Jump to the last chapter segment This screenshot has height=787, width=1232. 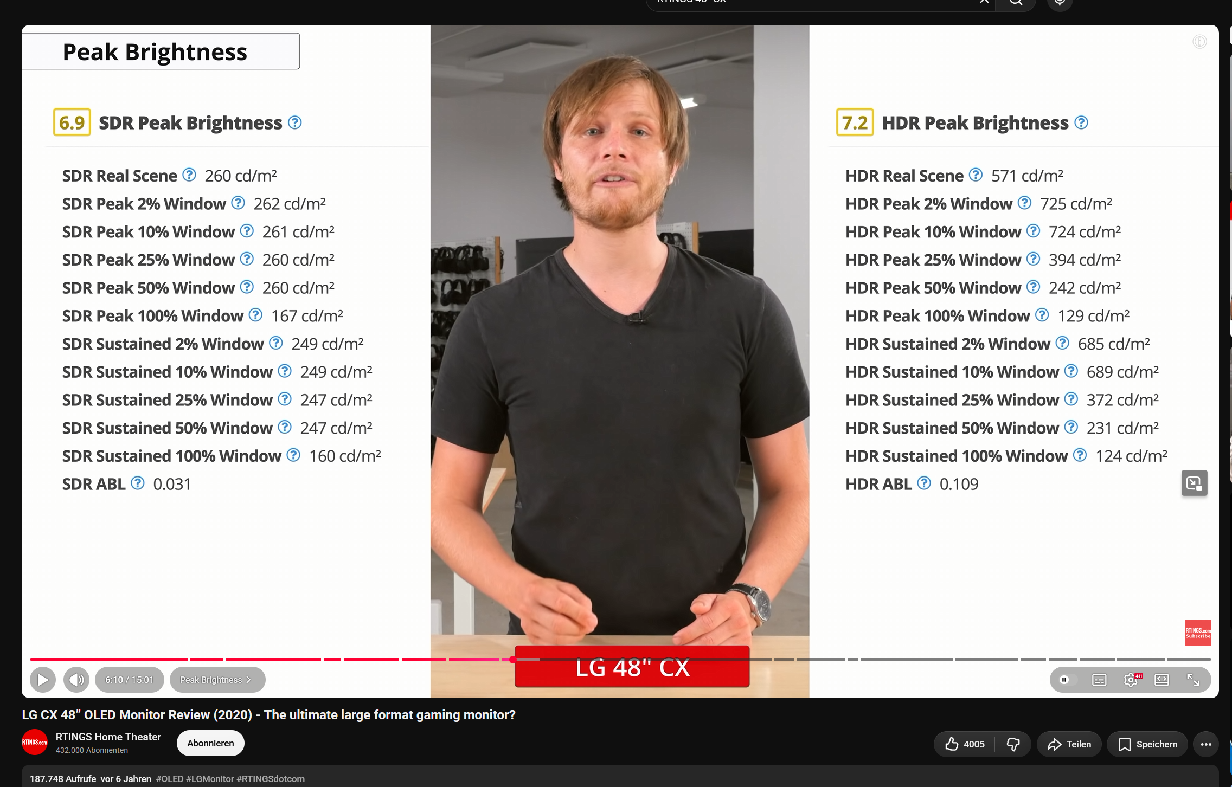(1189, 659)
